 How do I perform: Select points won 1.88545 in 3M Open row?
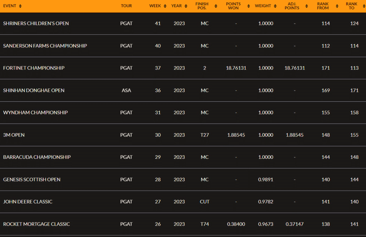[x=236, y=135]
